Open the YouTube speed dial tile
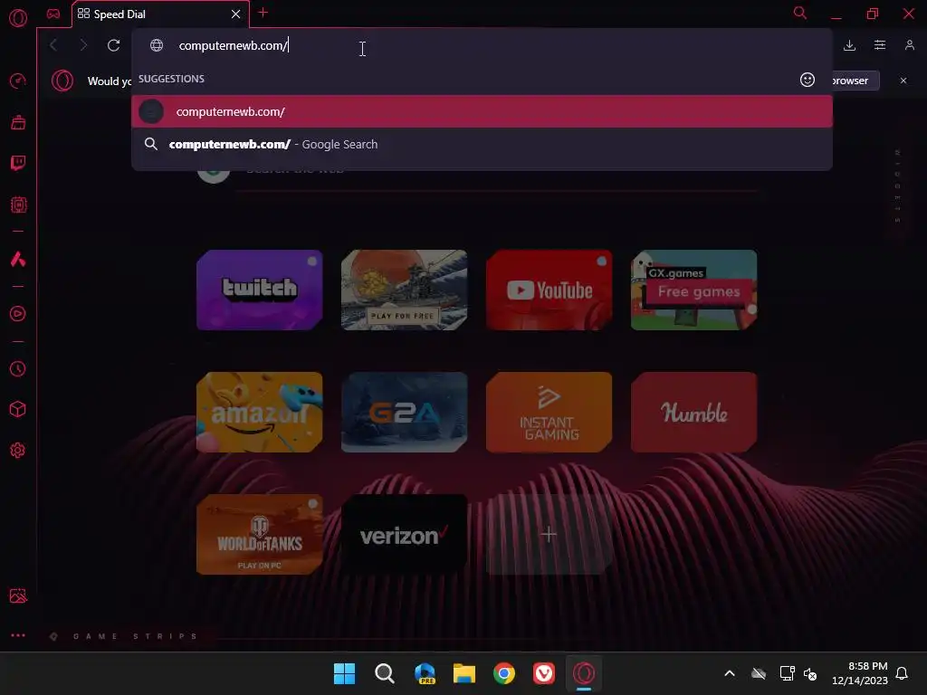Viewport: 927px width, 695px height. pyautogui.click(x=550, y=290)
